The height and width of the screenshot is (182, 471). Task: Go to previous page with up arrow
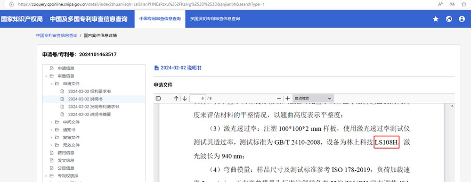tap(176, 99)
